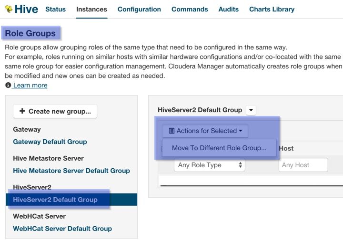
Task: Go to the Audits tab
Action: [x=228, y=9]
